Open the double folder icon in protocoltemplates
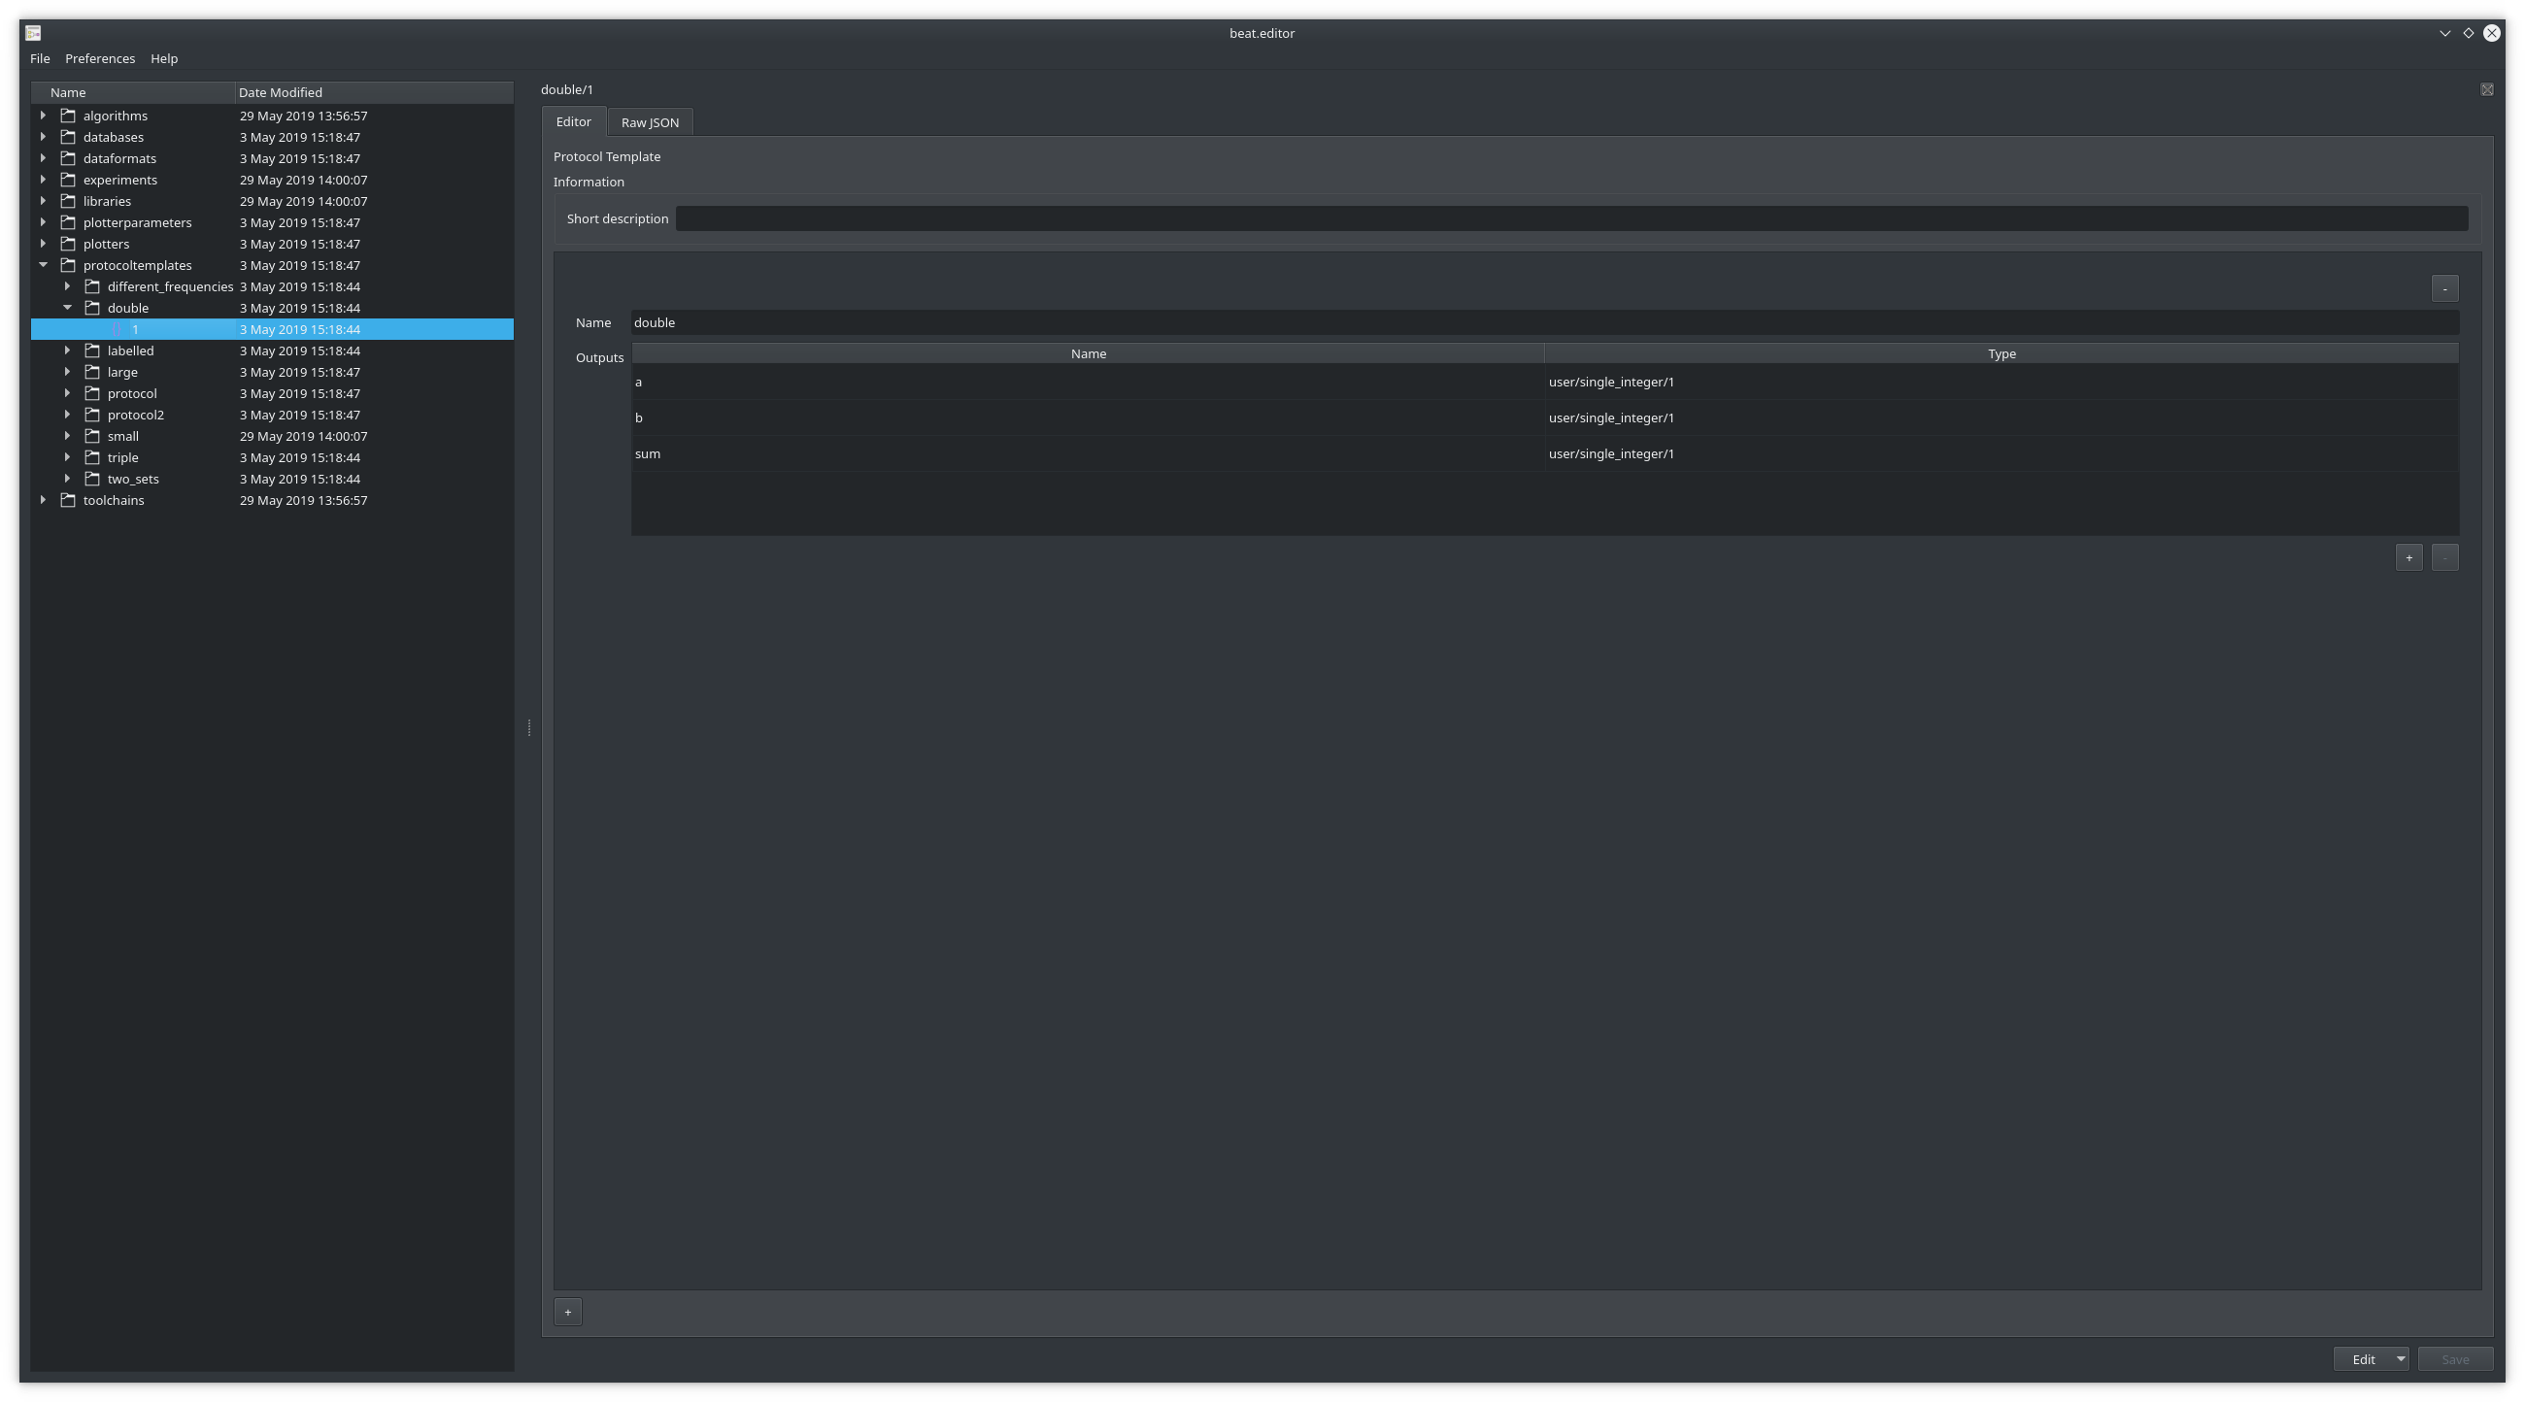This screenshot has height=1402, width=2525. [x=93, y=307]
